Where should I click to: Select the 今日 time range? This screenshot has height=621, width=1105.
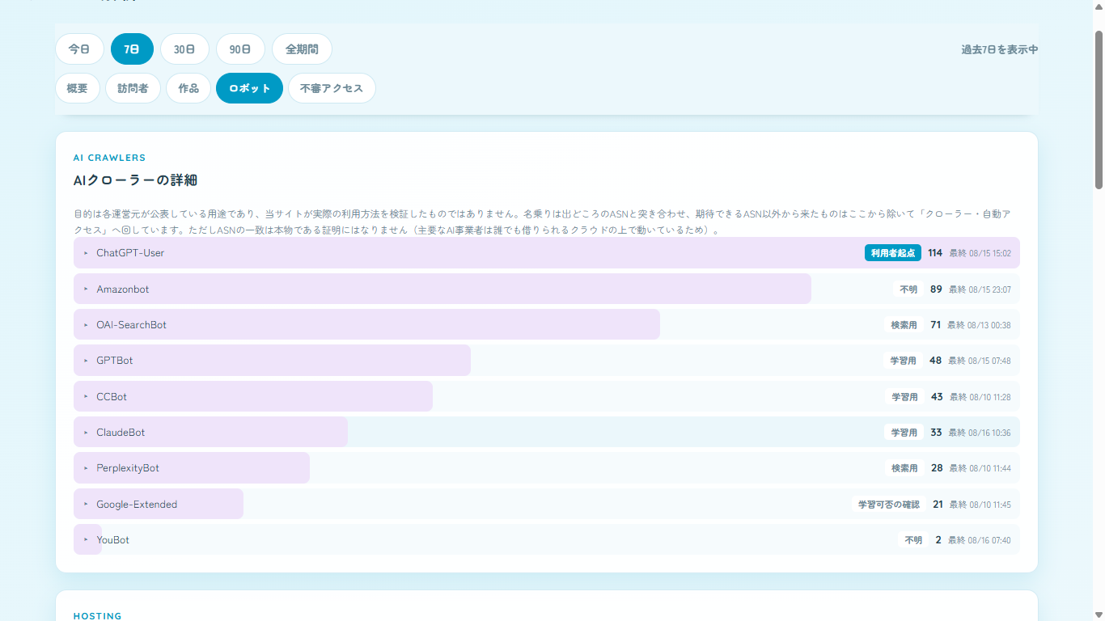[79, 49]
